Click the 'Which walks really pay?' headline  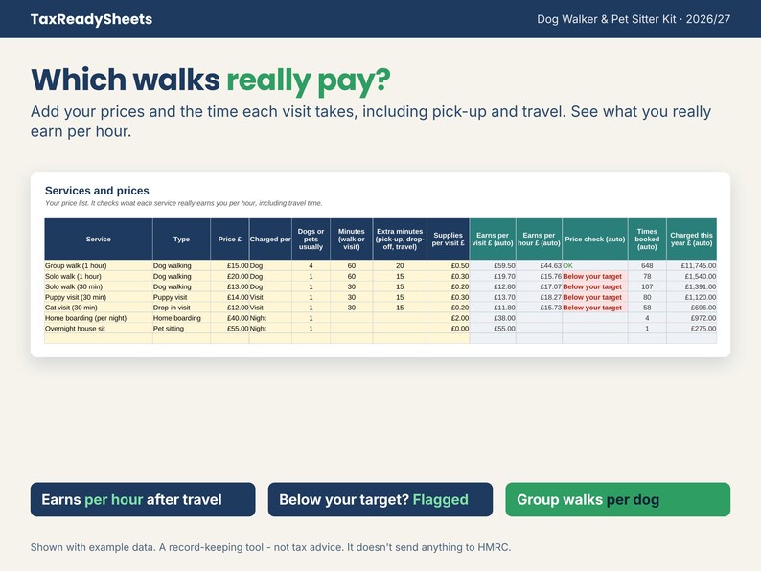point(211,80)
